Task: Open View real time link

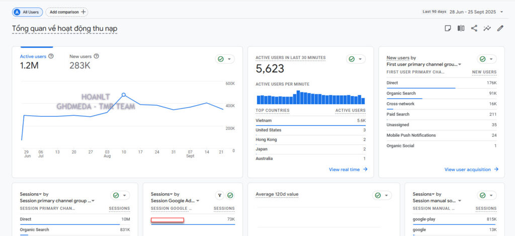Action: pyautogui.click(x=348, y=170)
